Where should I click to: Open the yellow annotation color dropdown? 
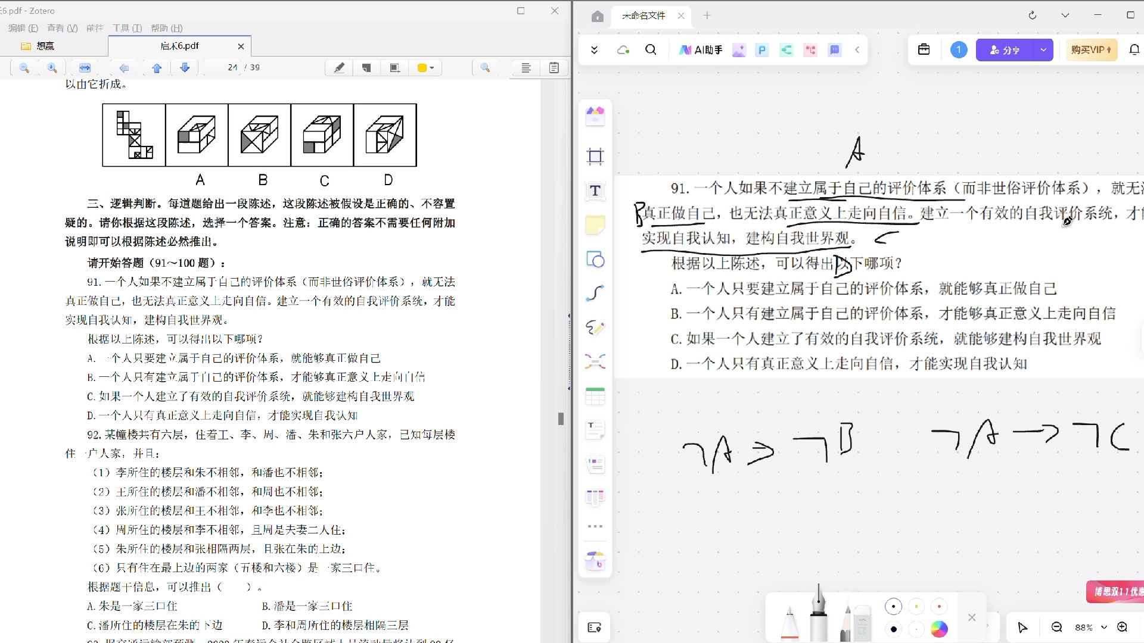(x=425, y=68)
